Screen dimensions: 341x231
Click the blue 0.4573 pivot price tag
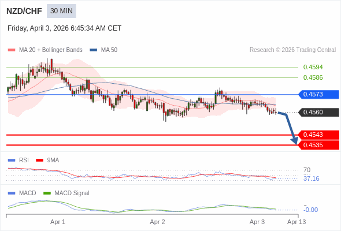(x=318, y=94)
